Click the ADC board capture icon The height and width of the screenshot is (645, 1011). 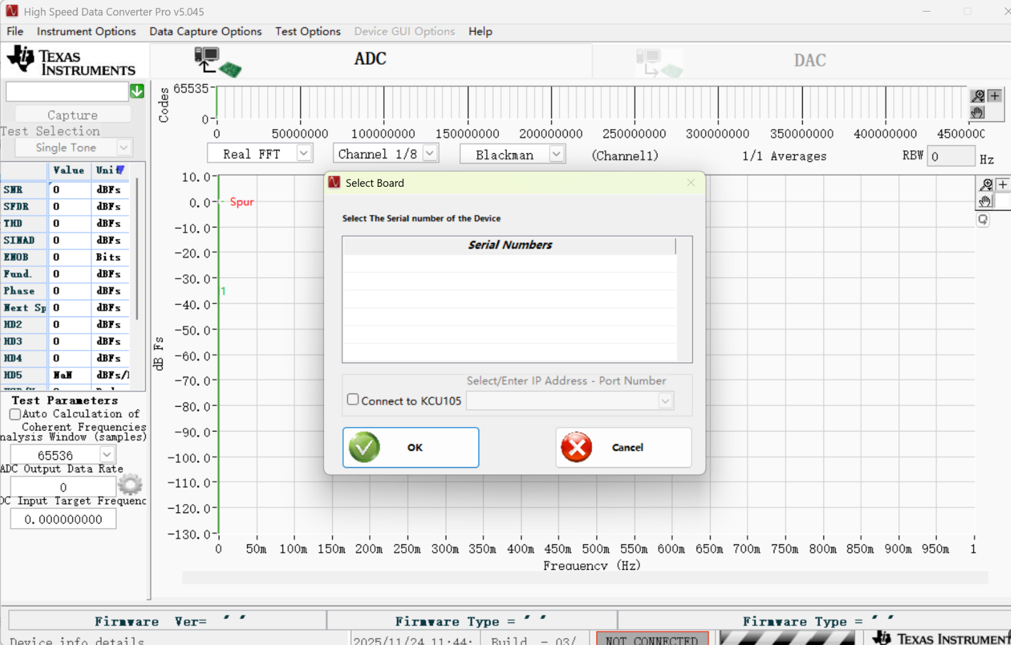(x=218, y=62)
